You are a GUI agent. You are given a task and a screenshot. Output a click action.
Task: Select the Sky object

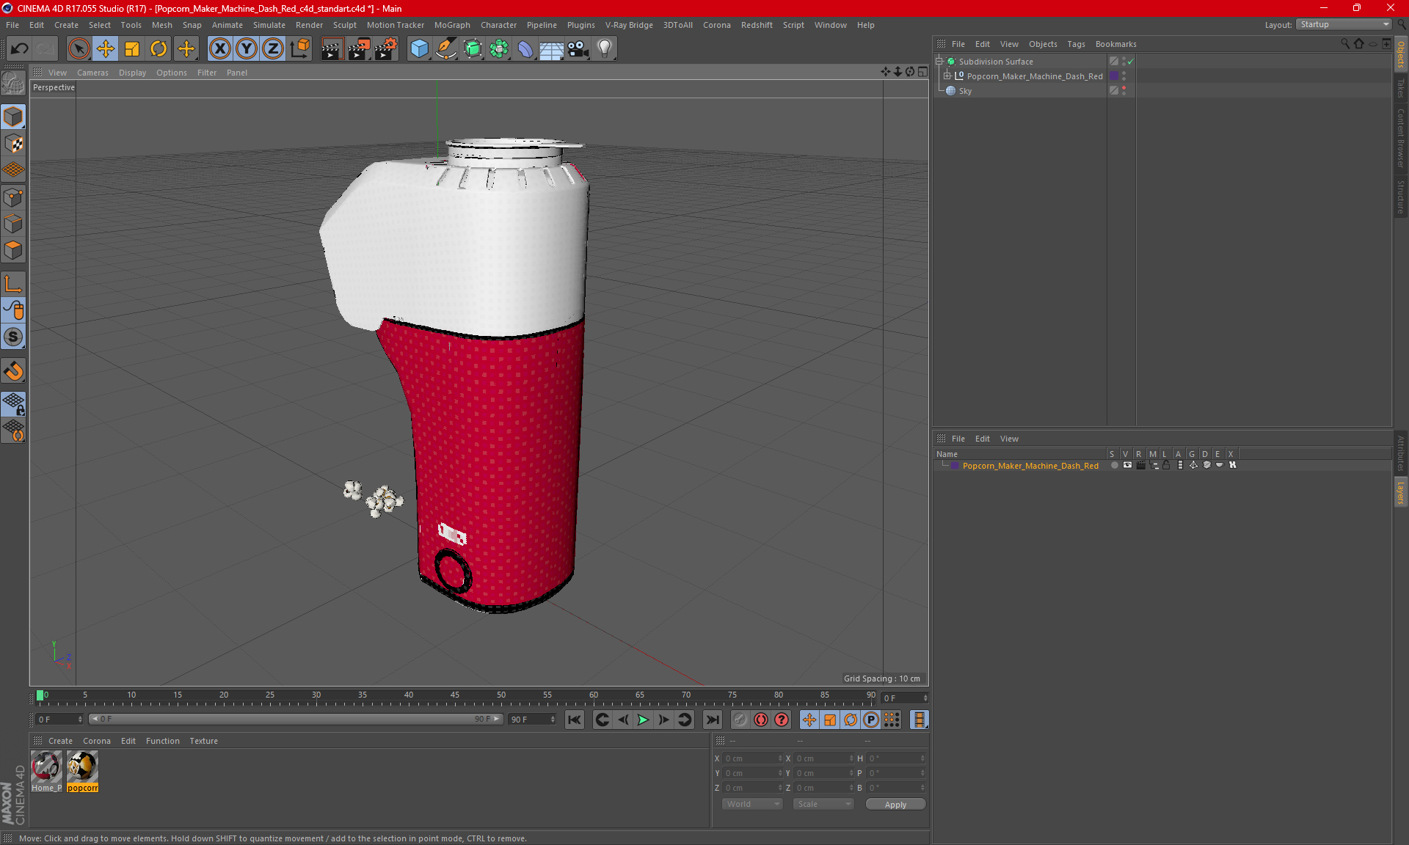[965, 91]
